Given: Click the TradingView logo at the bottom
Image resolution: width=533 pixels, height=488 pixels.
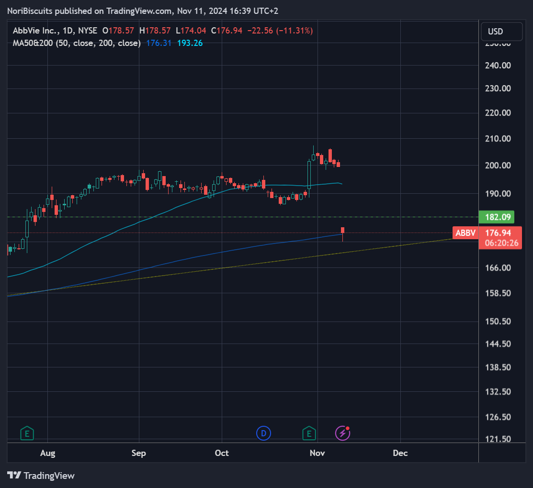Looking at the screenshot, I should (x=41, y=476).
